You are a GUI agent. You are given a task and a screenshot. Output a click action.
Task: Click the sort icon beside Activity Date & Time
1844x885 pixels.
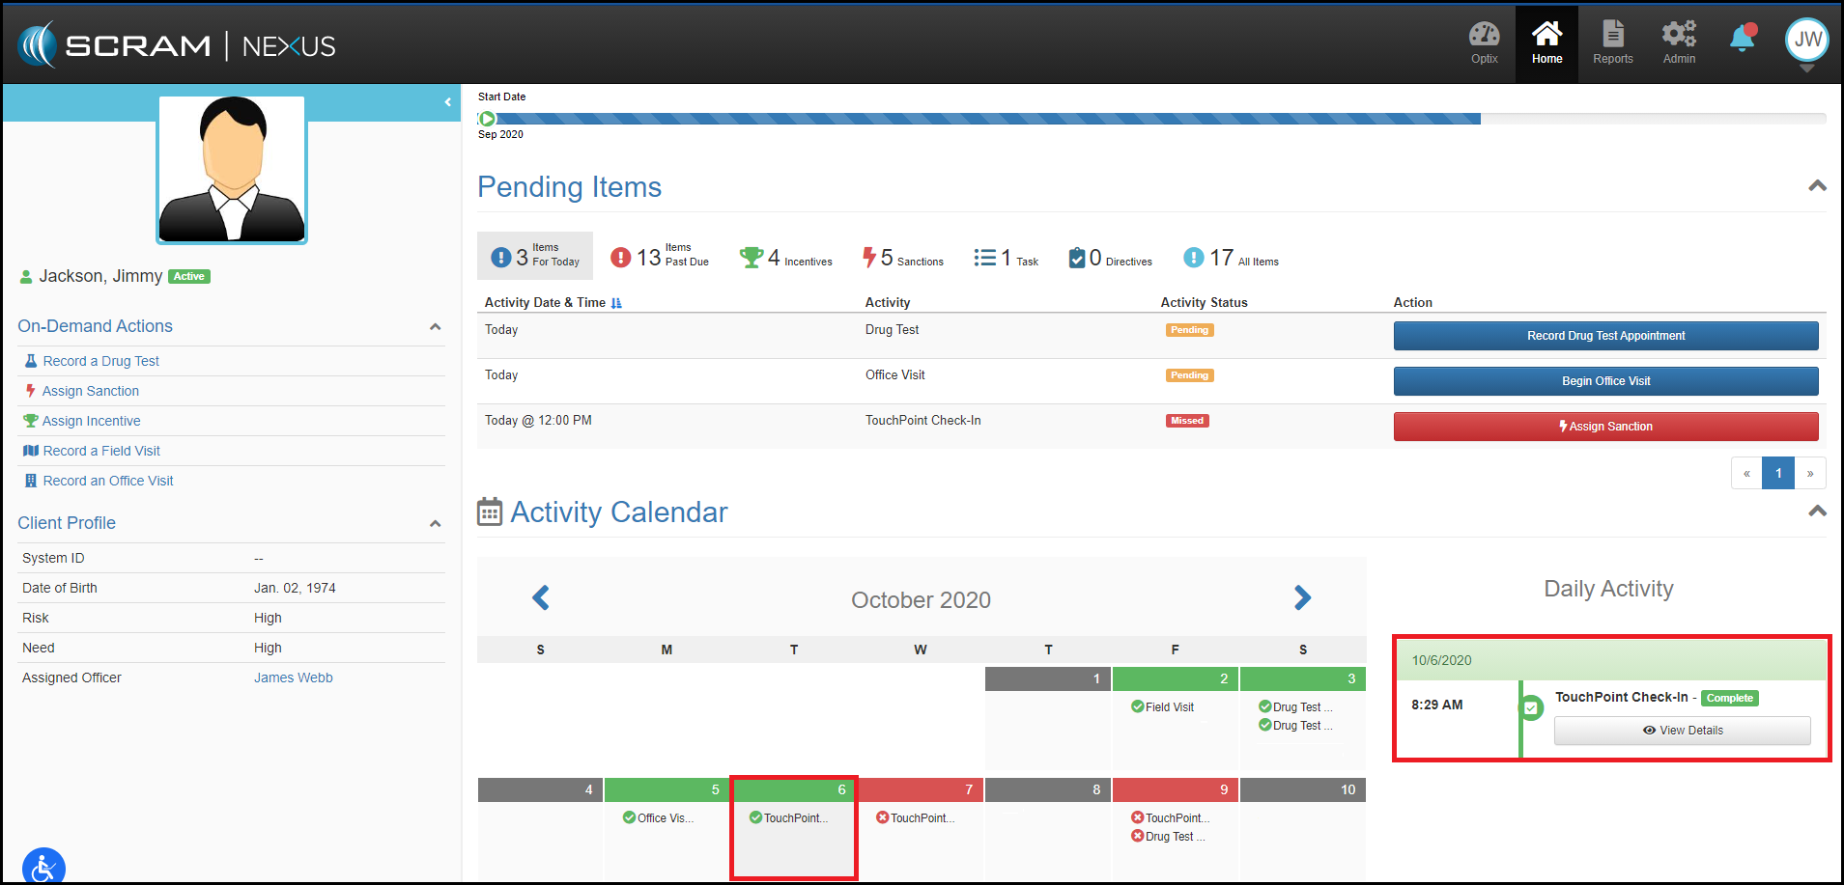click(x=616, y=303)
